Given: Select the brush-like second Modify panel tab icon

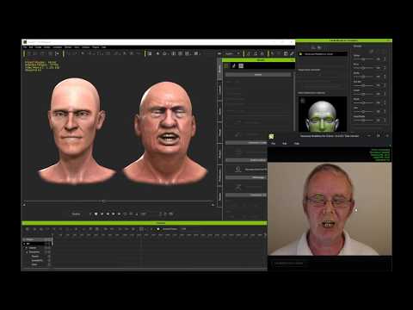Looking at the screenshot, I should [x=234, y=66].
